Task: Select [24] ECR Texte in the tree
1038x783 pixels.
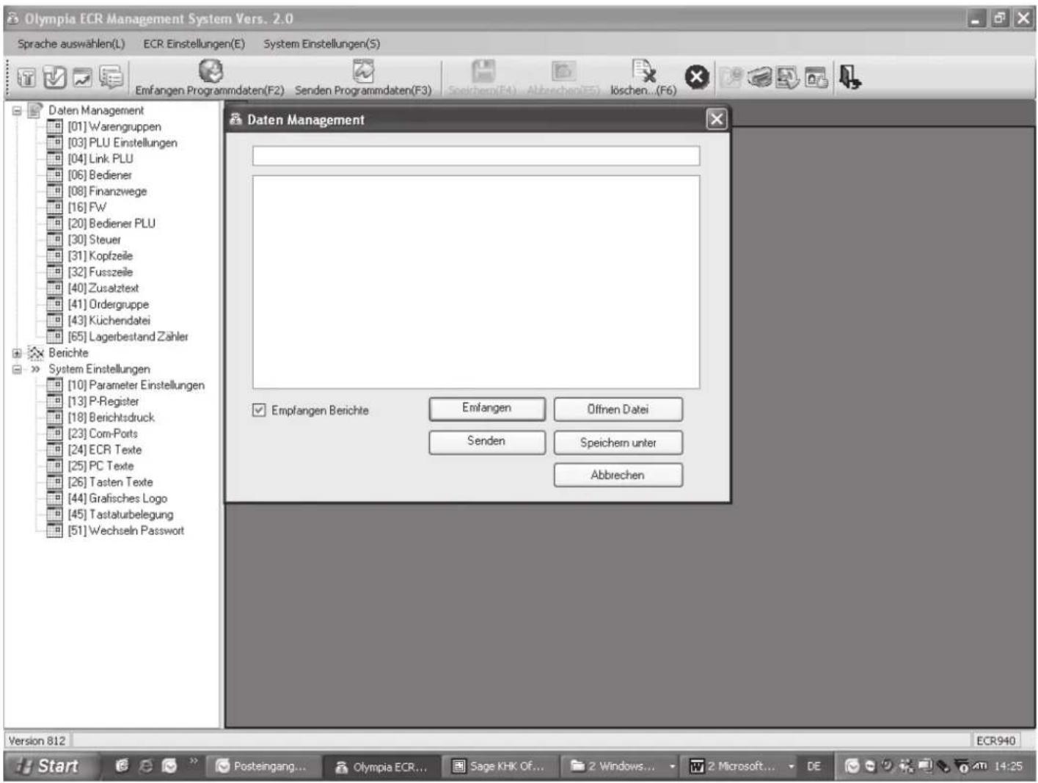Action: click(x=105, y=450)
